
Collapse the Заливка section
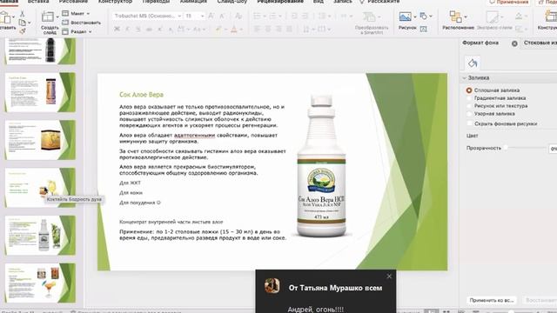click(x=464, y=77)
